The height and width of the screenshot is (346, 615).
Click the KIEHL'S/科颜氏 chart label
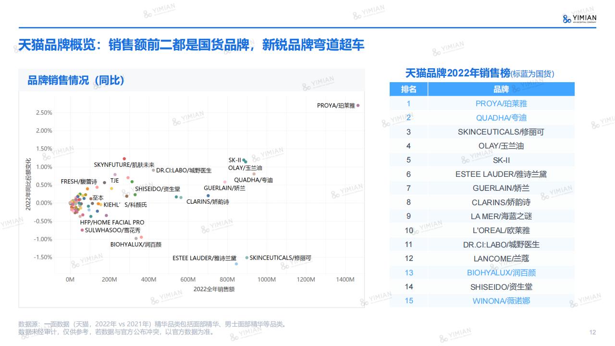(x=125, y=205)
